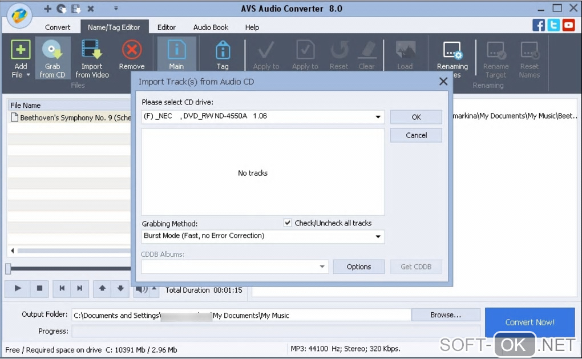Skip to the previous track
The image size is (582, 359).
[62, 288]
